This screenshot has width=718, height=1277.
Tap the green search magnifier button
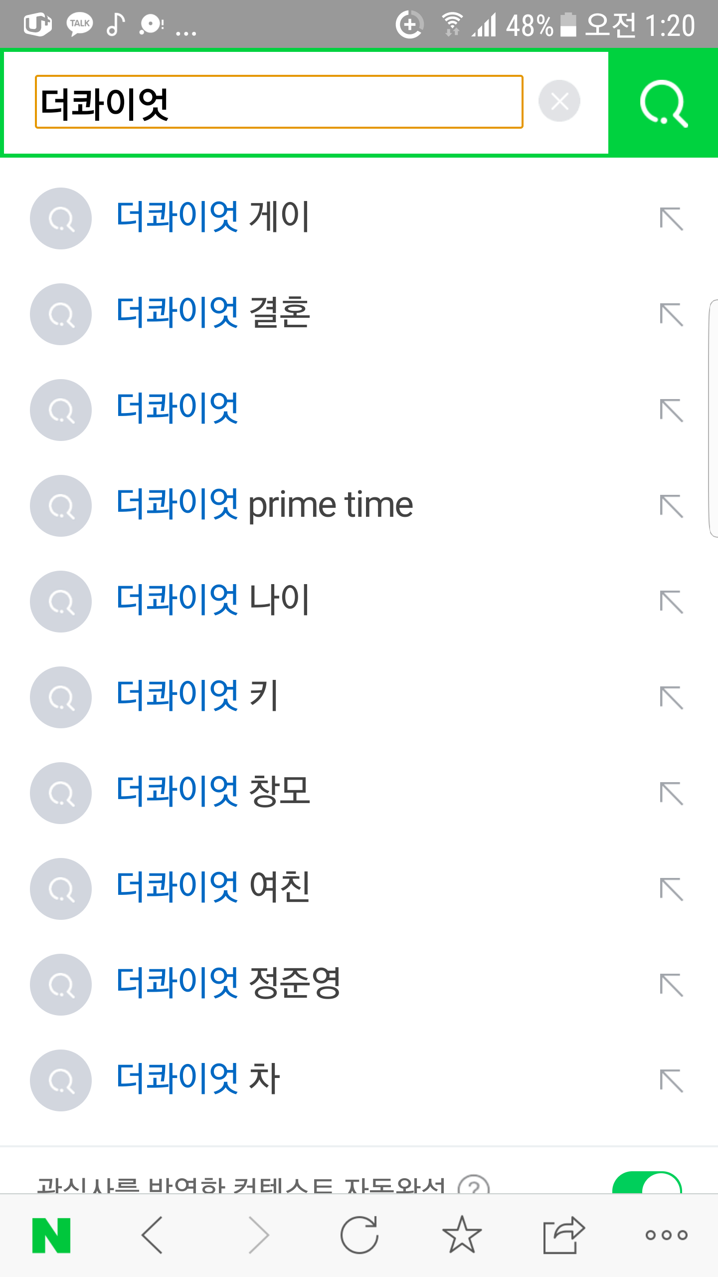[663, 103]
